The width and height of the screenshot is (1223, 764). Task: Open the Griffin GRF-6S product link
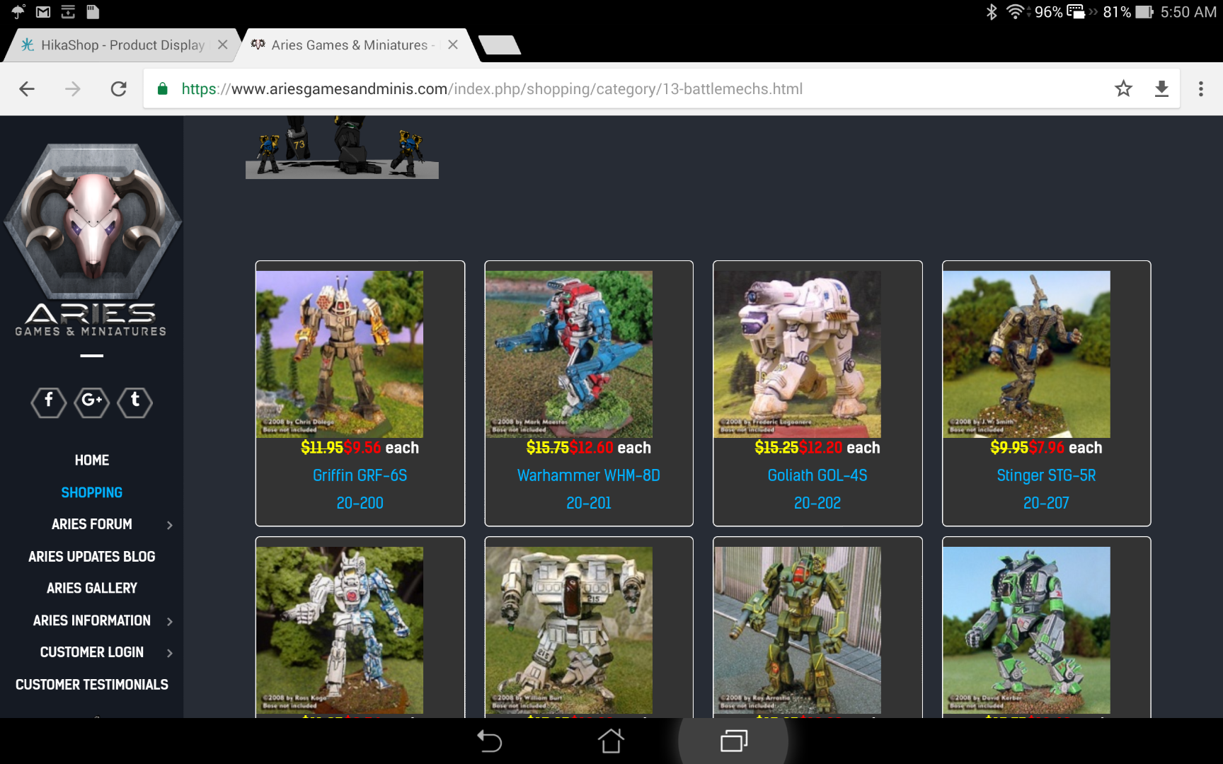(x=360, y=475)
